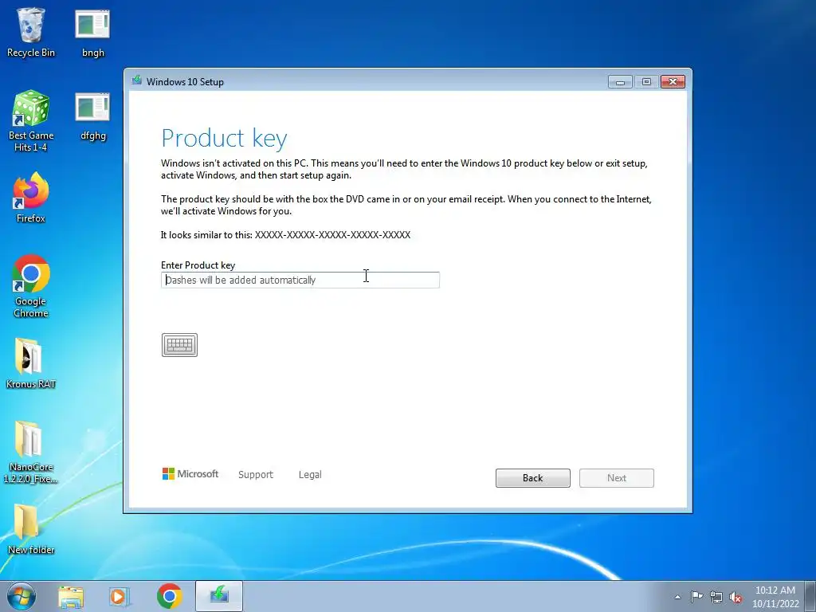Open the taskbar clock showing 10:12 AM
816x612 pixels.
[x=775, y=597]
